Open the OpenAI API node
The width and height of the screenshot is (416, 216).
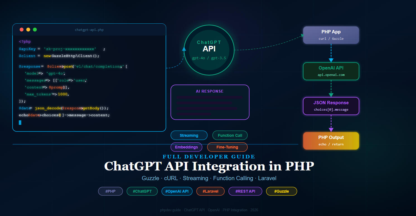[x=331, y=71]
